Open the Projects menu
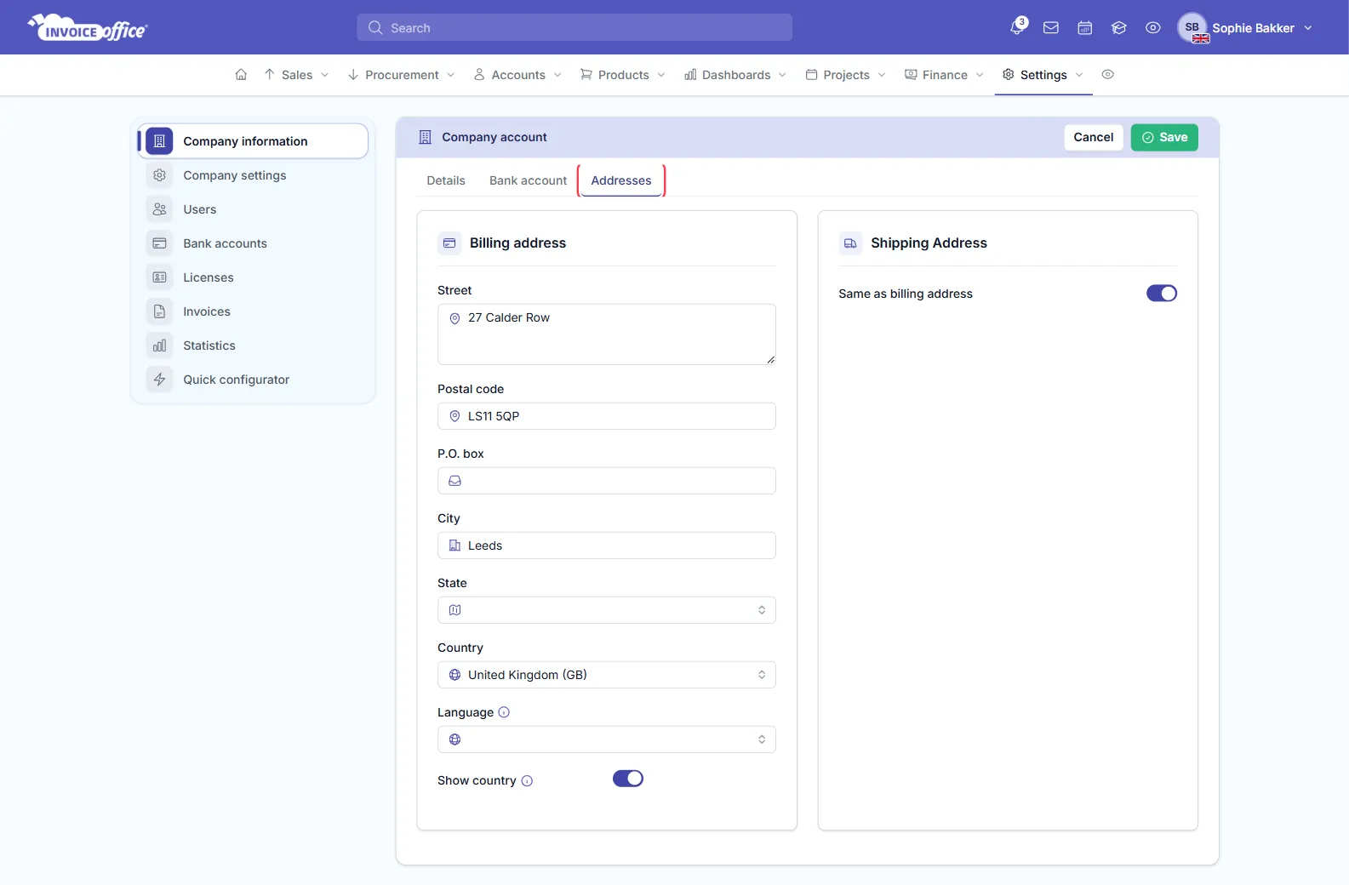This screenshot has width=1349, height=885. click(846, 75)
